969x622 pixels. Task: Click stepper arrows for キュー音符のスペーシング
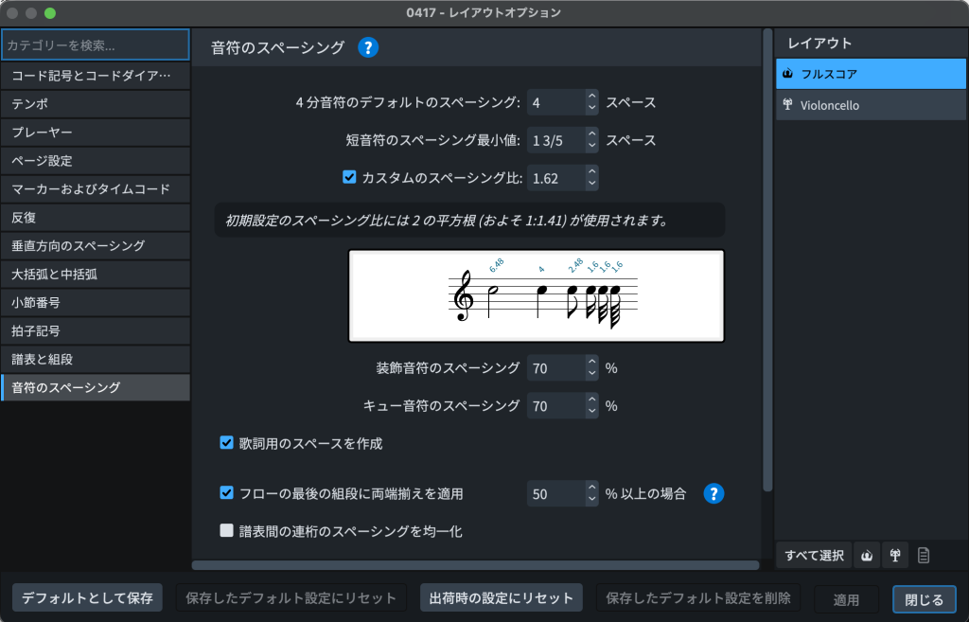pyautogui.click(x=591, y=405)
